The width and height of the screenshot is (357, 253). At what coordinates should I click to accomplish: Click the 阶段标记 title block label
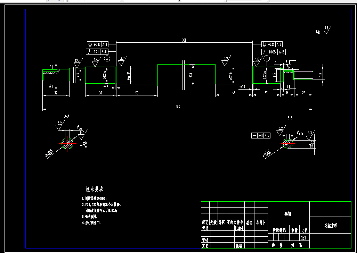[x=279, y=230]
